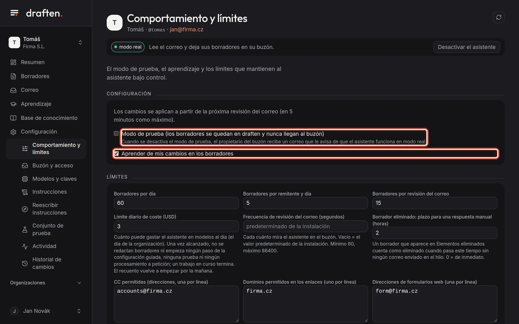Click the Límite diario de coste field

pyautogui.click(x=176, y=226)
